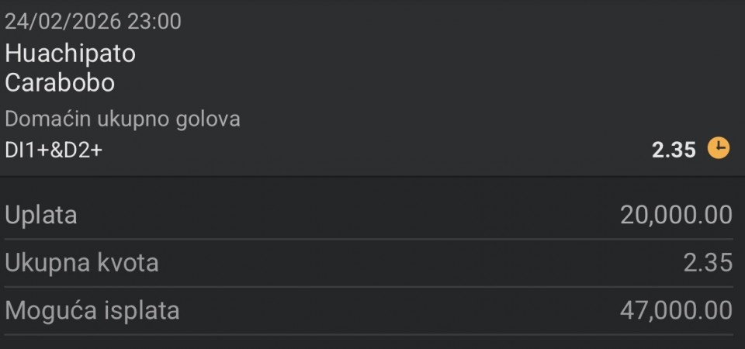Click dark separator above the Uplata row
745x349 pixels.
point(372,178)
